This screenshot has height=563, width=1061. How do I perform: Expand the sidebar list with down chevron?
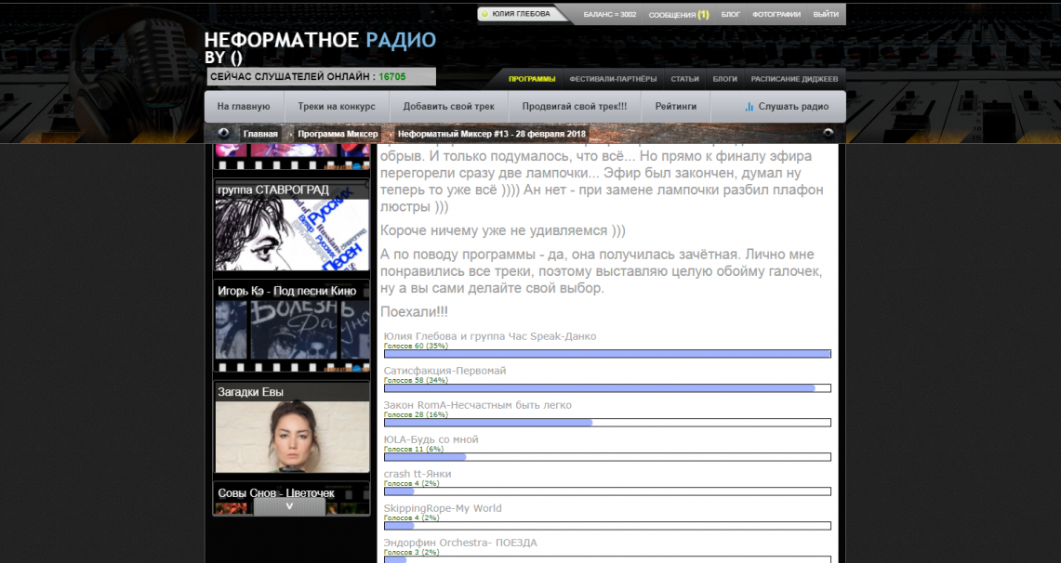(x=289, y=506)
